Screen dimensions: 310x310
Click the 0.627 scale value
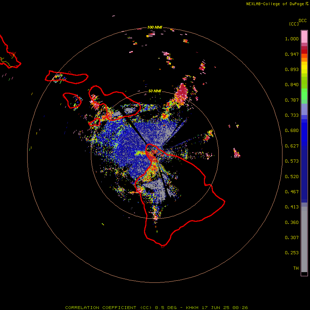pyautogui.click(x=292, y=146)
